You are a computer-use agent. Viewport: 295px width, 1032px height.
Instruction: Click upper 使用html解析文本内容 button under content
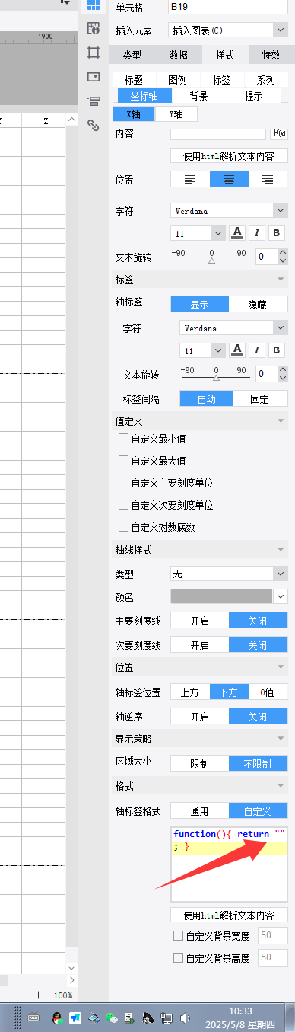[x=229, y=156]
